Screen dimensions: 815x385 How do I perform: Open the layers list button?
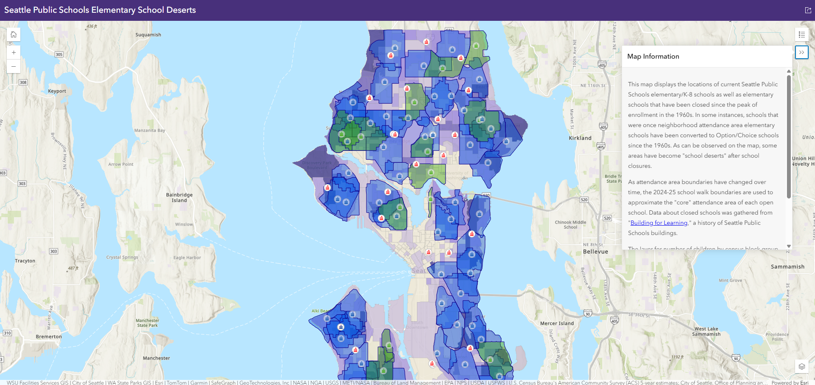[801, 366]
